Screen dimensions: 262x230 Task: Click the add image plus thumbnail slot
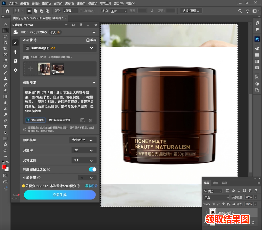click(30, 69)
